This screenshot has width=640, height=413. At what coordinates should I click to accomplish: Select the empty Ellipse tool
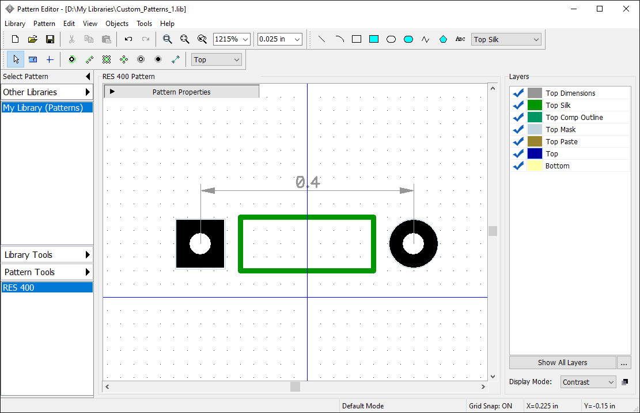point(391,39)
